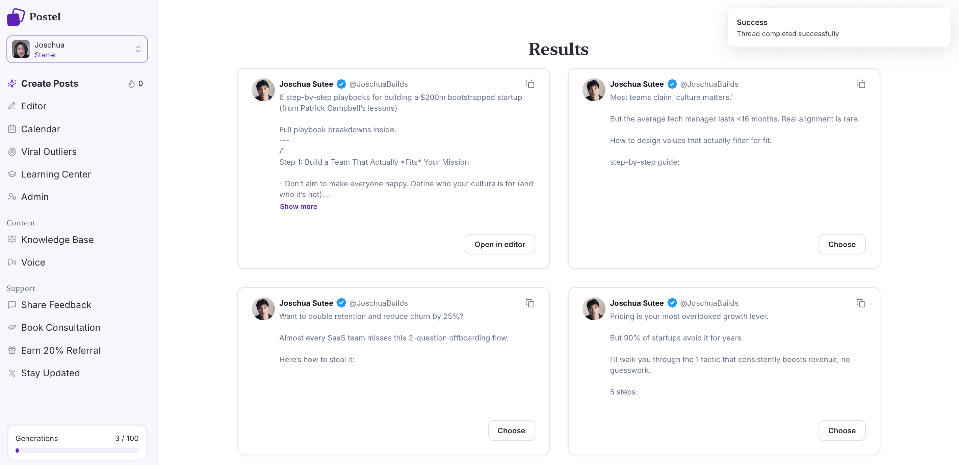Viewport: 959px width, 465px height.
Task: Click the streak flame icon
Action: 131,84
